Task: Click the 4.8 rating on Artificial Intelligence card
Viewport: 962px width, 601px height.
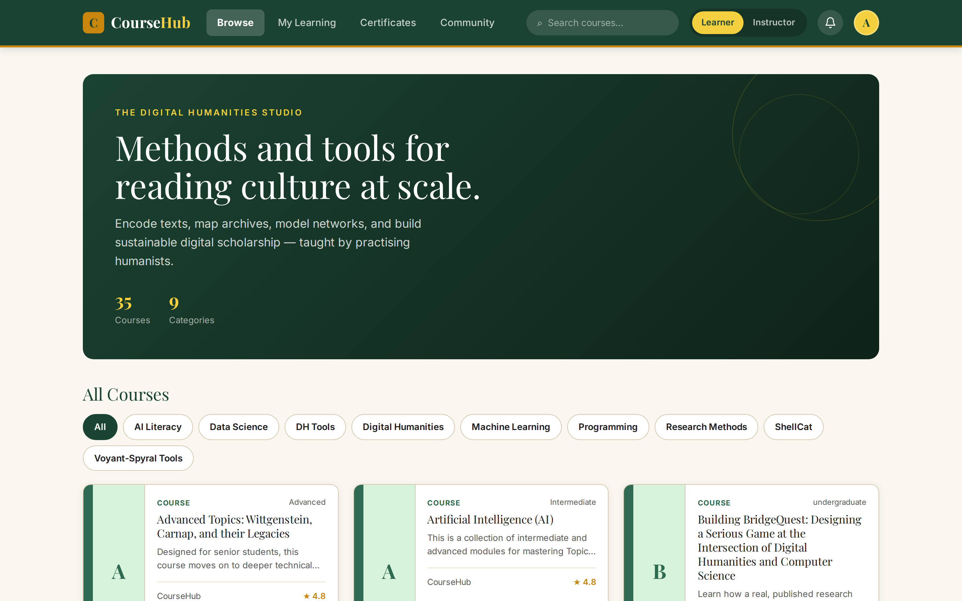Action: (585, 582)
